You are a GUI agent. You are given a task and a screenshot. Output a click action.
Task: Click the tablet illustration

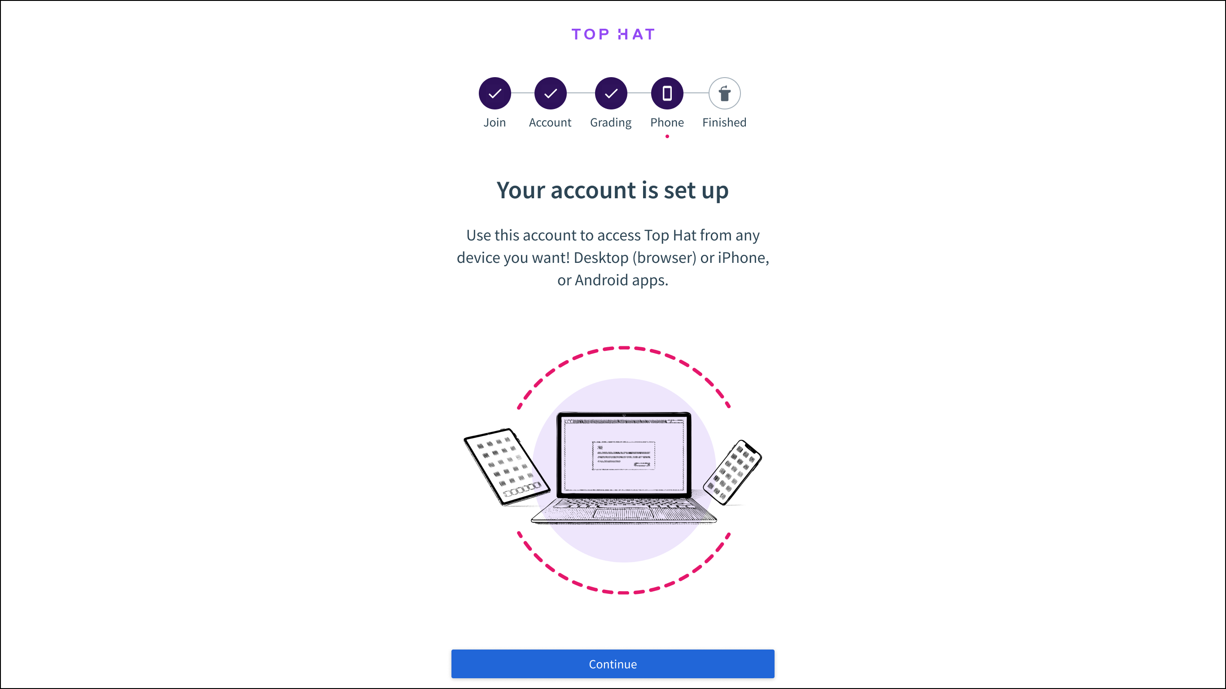pyautogui.click(x=506, y=467)
